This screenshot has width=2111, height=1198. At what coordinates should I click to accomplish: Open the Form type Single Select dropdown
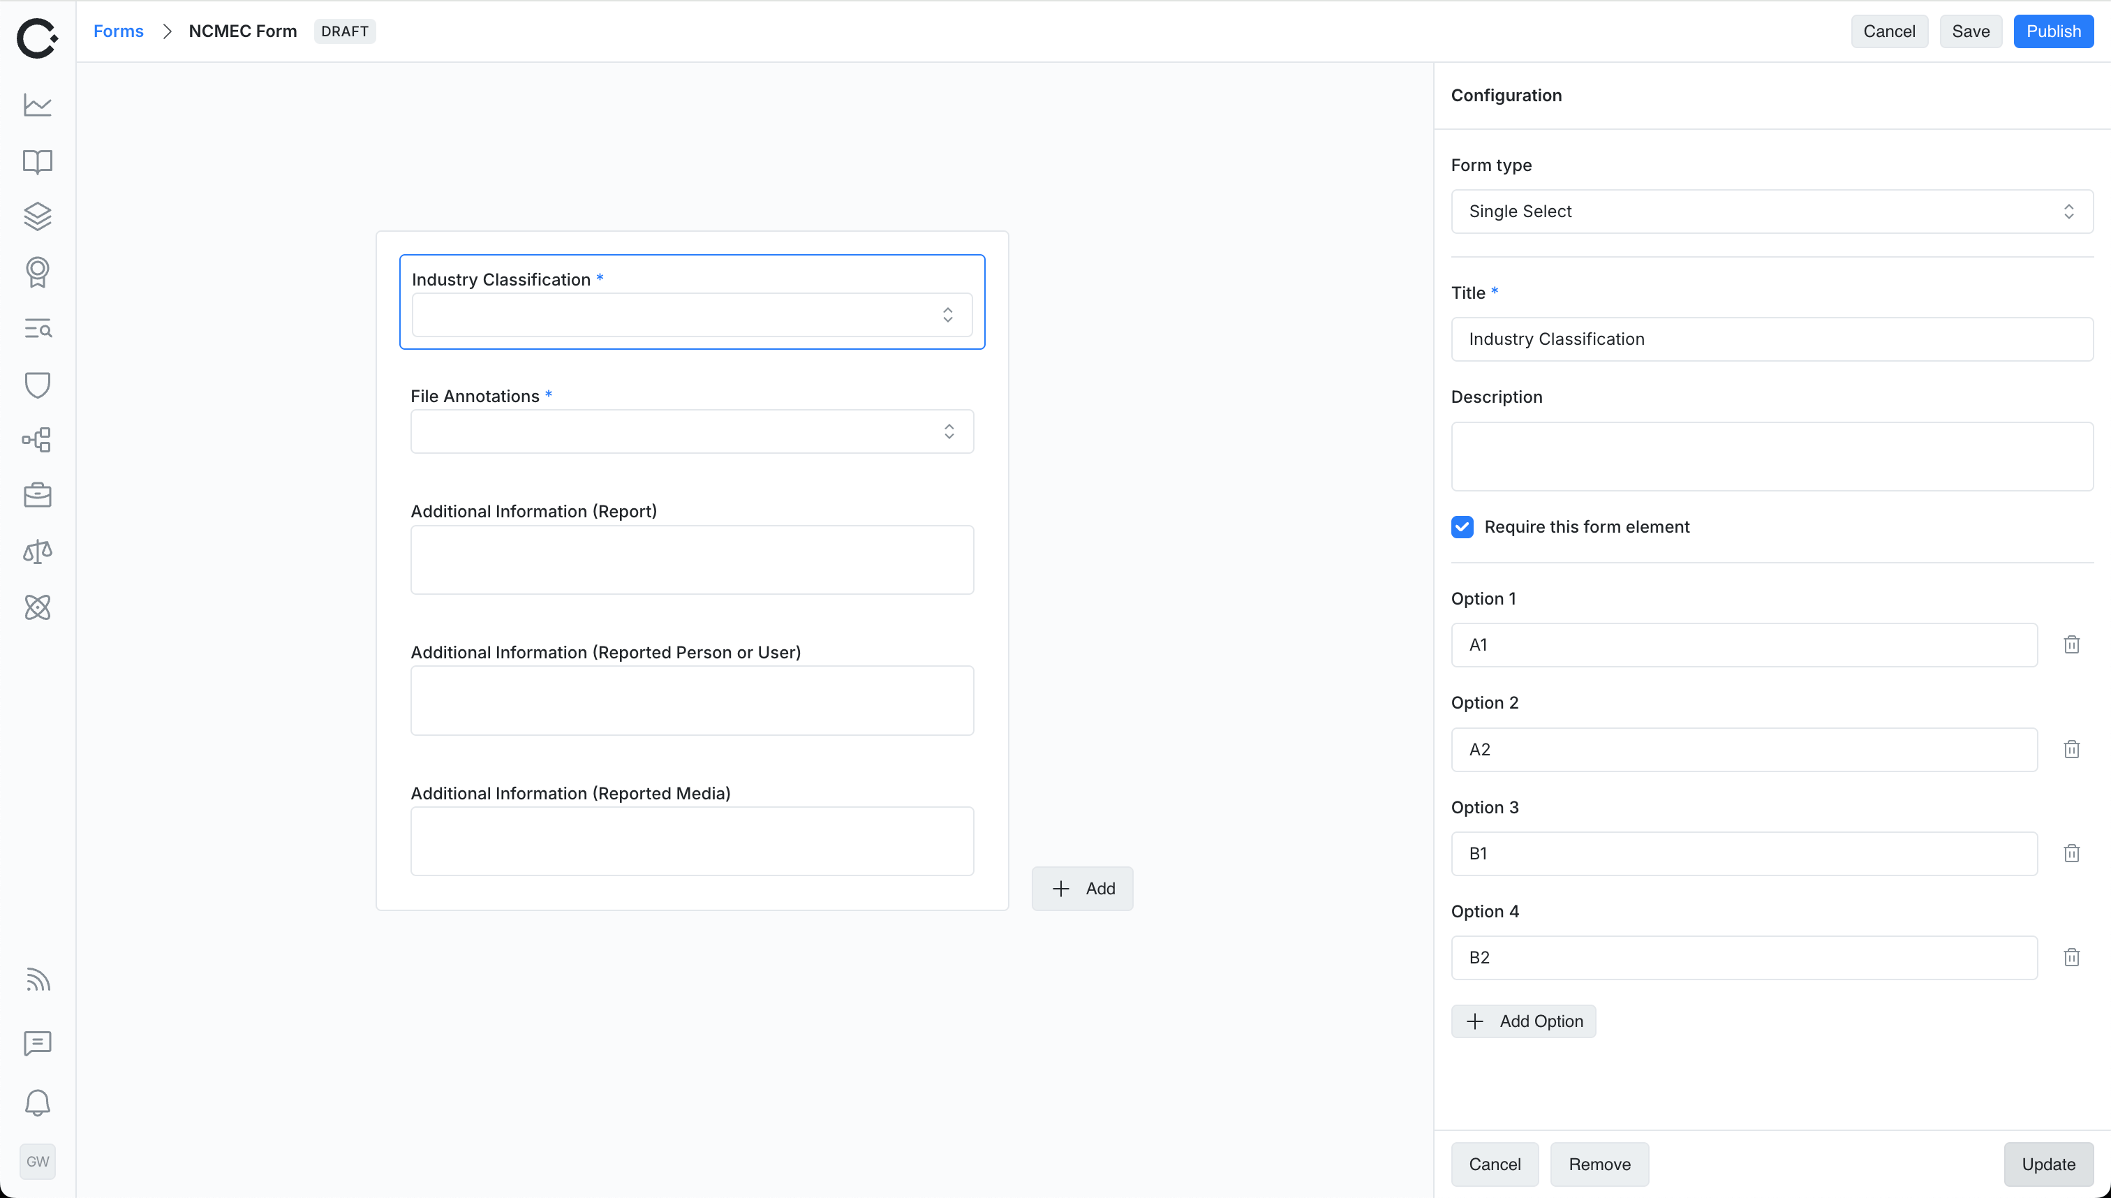1771,212
